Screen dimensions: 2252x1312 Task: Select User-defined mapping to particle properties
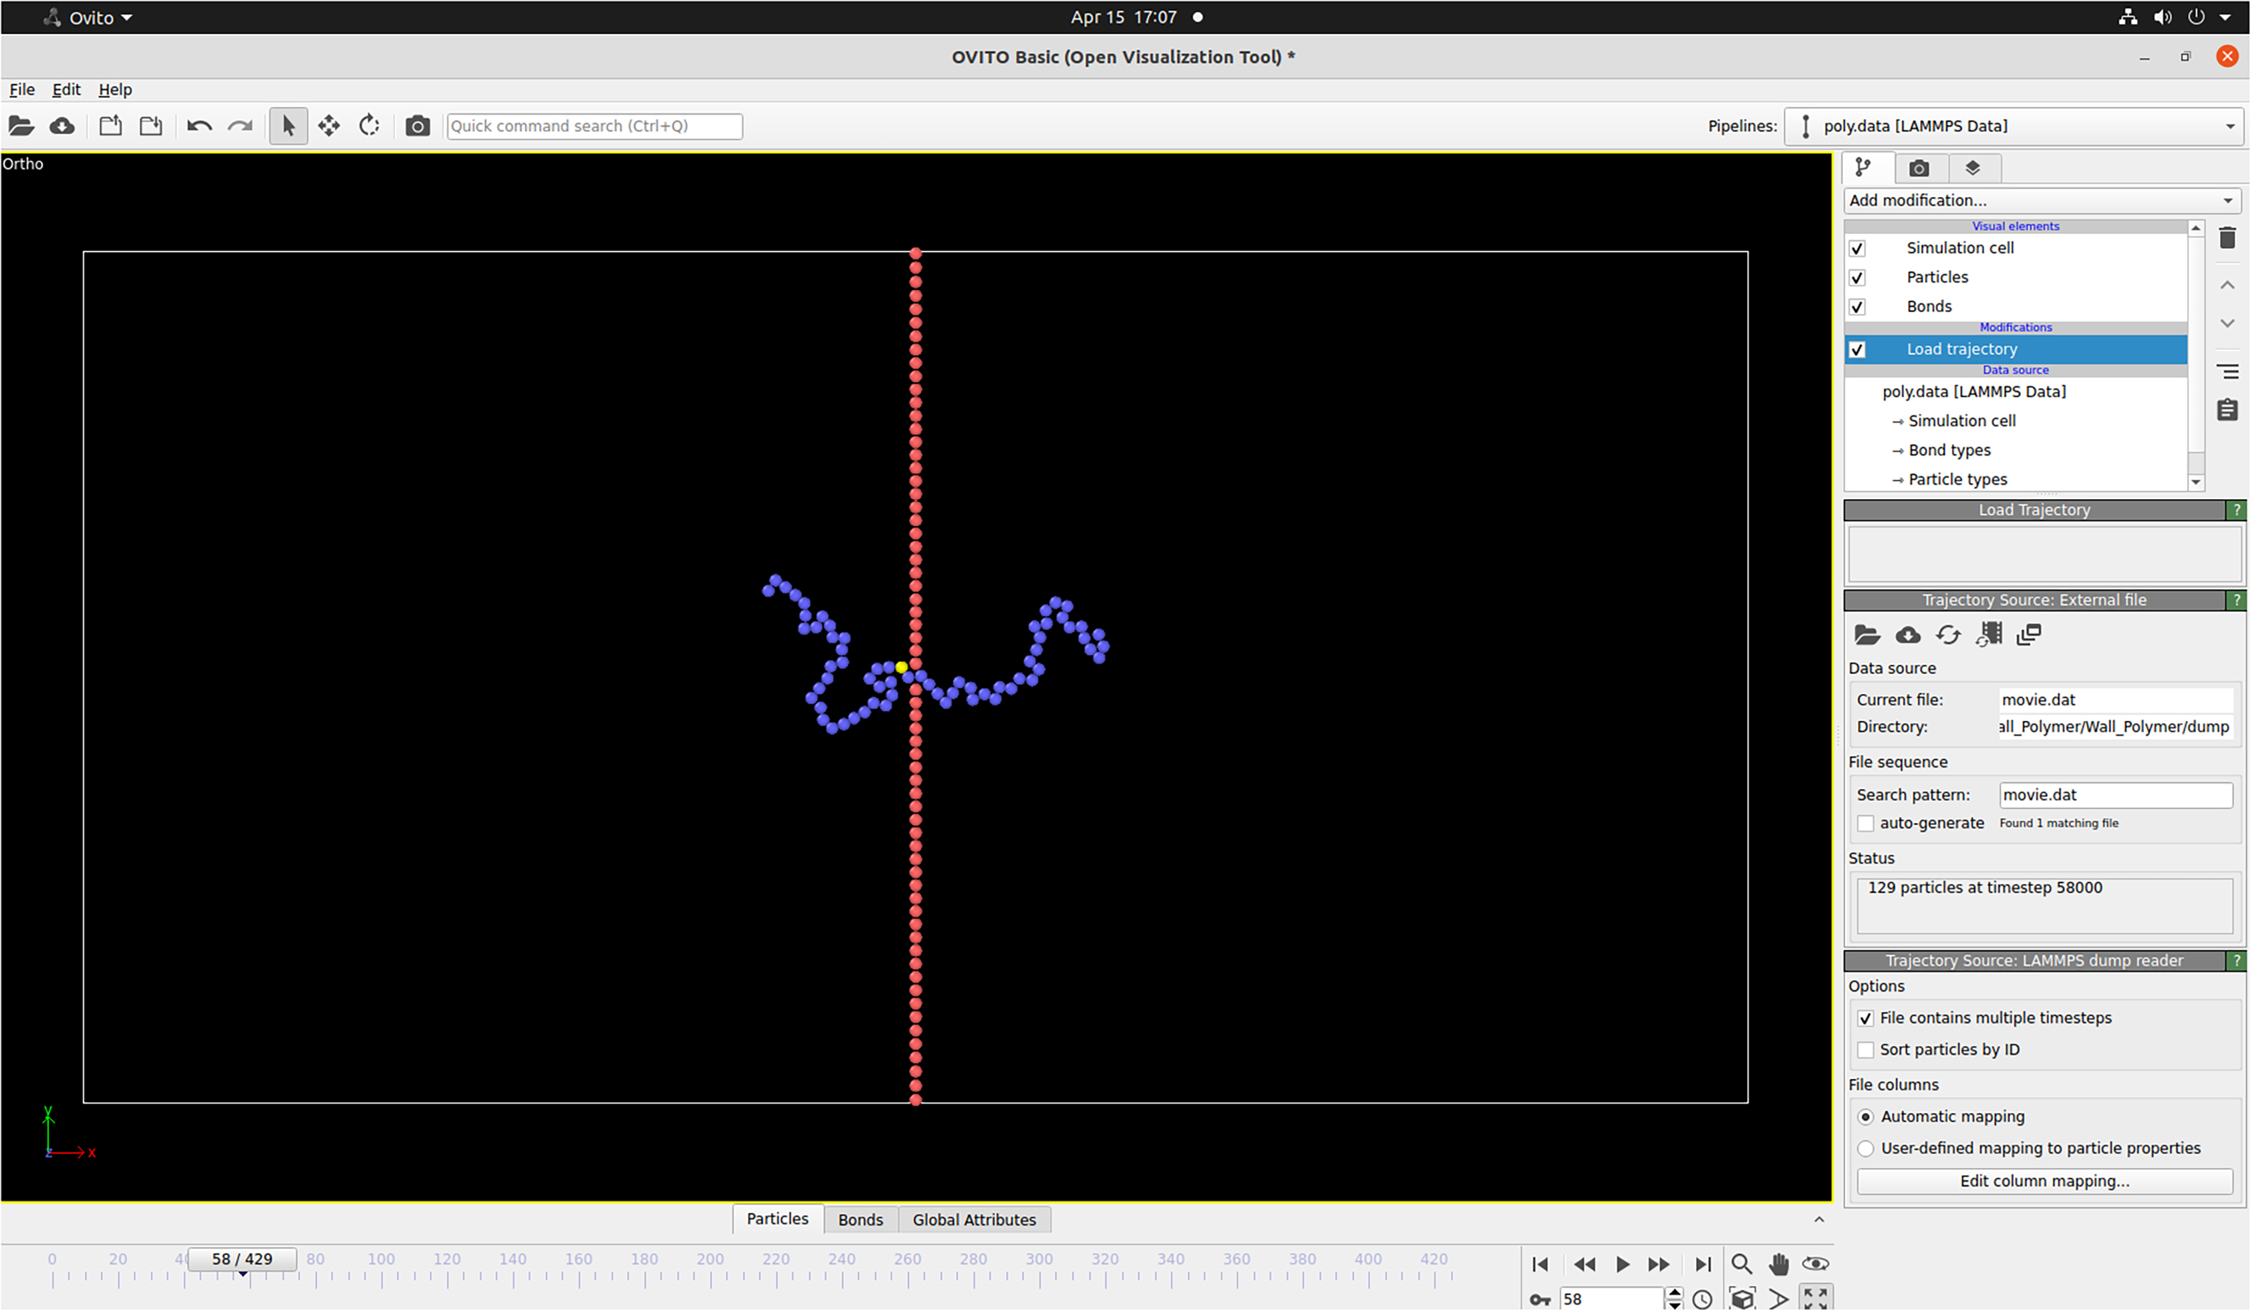pyautogui.click(x=1866, y=1148)
